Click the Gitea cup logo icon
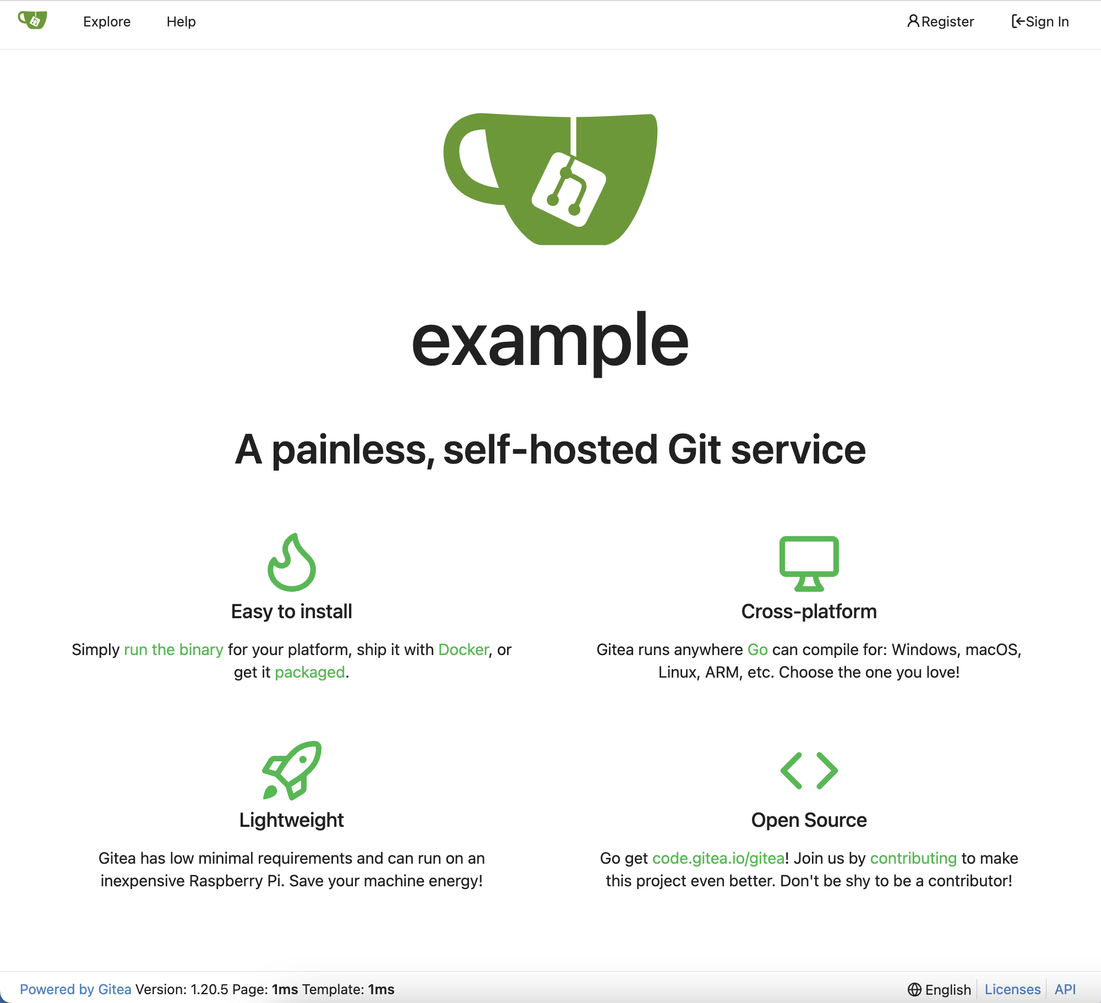Viewport: 1101px width, 1003px height. click(x=35, y=20)
